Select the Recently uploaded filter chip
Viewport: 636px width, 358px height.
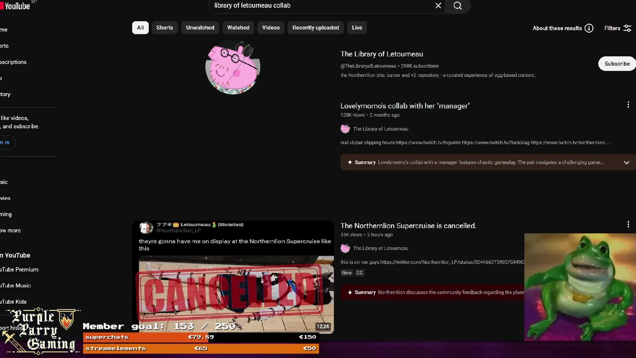(316, 28)
